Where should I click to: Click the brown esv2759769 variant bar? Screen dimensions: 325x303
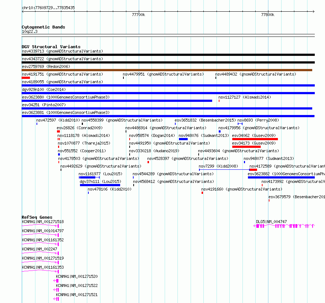tap(167, 70)
